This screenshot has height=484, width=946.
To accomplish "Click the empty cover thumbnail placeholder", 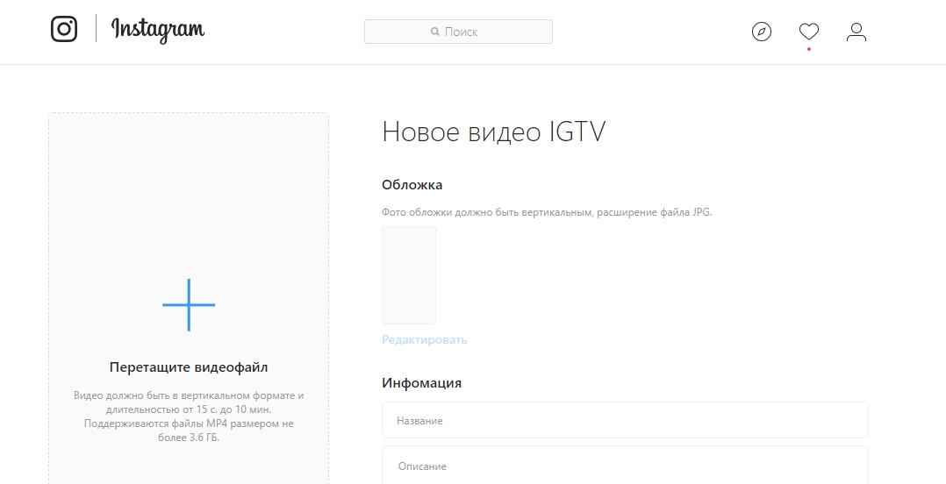I will (x=409, y=275).
